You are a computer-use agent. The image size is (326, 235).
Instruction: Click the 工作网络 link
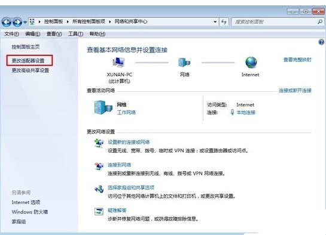point(126,112)
